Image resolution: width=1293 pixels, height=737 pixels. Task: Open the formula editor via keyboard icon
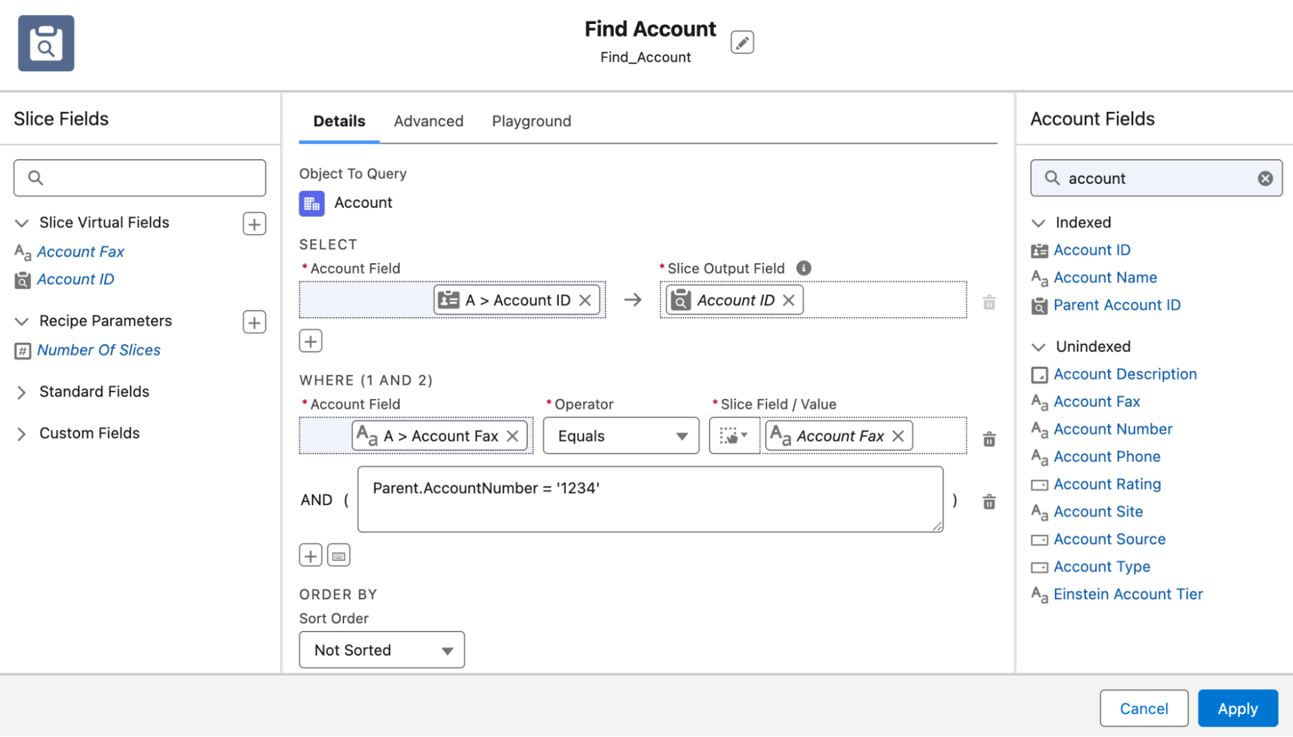tap(338, 555)
